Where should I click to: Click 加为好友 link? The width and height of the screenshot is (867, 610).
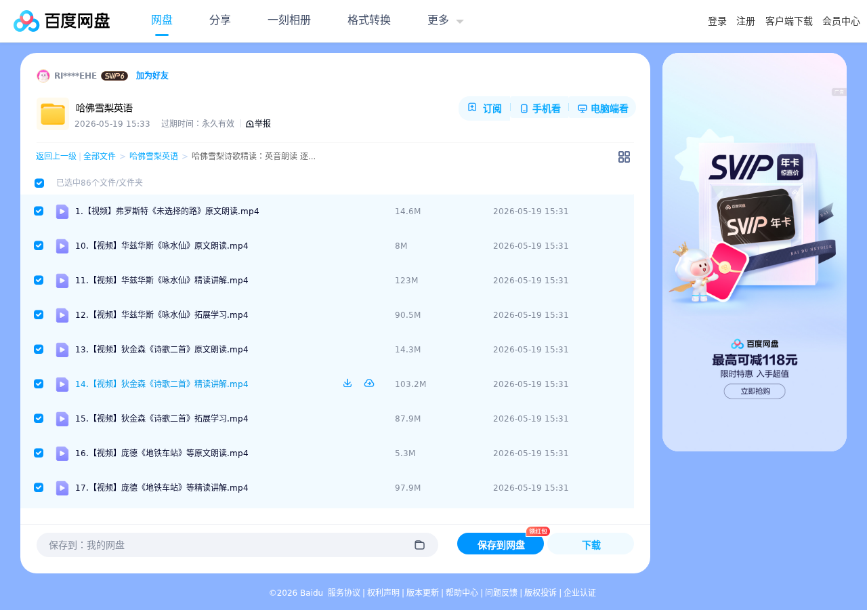click(x=152, y=76)
